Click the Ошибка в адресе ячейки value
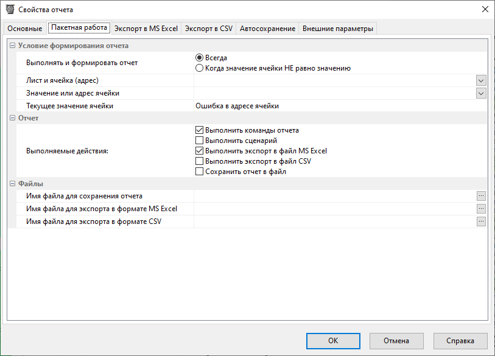The height and width of the screenshot is (356, 495). coord(237,106)
